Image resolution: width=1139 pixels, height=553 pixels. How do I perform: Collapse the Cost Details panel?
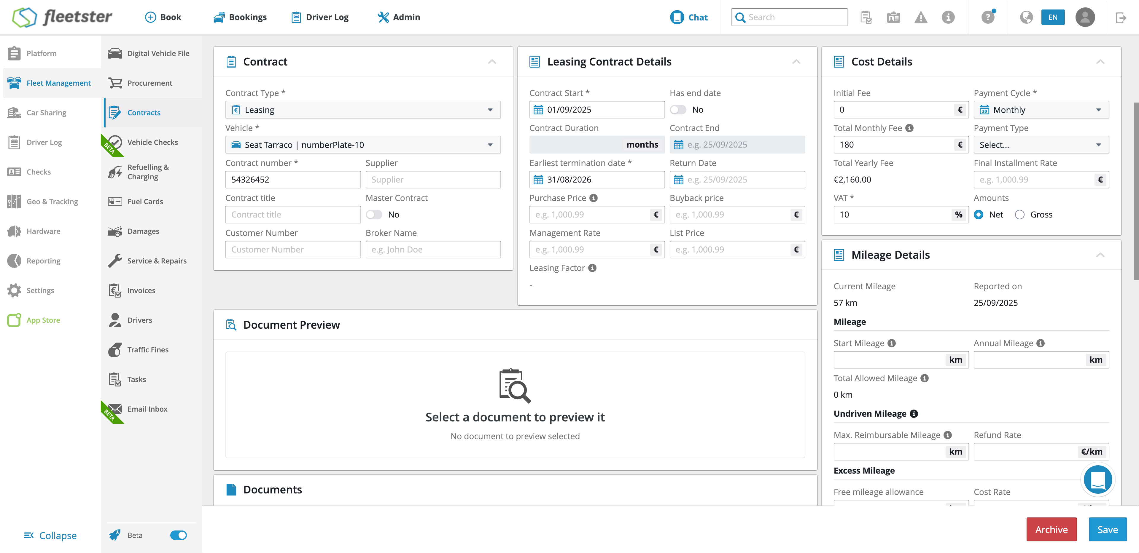[x=1100, y=62]
